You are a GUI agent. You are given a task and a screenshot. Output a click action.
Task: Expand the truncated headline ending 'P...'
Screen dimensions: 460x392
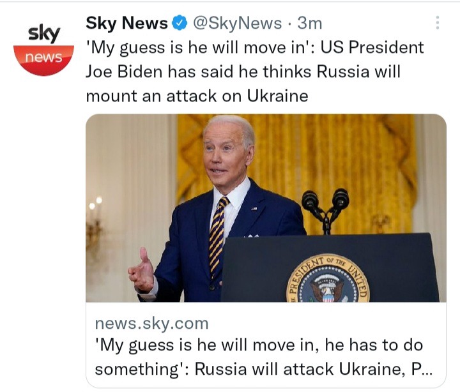tap(422, 369)
